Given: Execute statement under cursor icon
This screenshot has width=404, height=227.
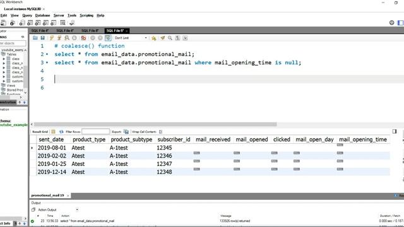Looking at the screenshot, I should pos(59,38).
